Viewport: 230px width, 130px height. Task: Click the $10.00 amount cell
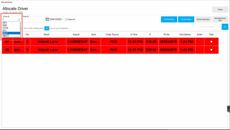pos(151,42)
